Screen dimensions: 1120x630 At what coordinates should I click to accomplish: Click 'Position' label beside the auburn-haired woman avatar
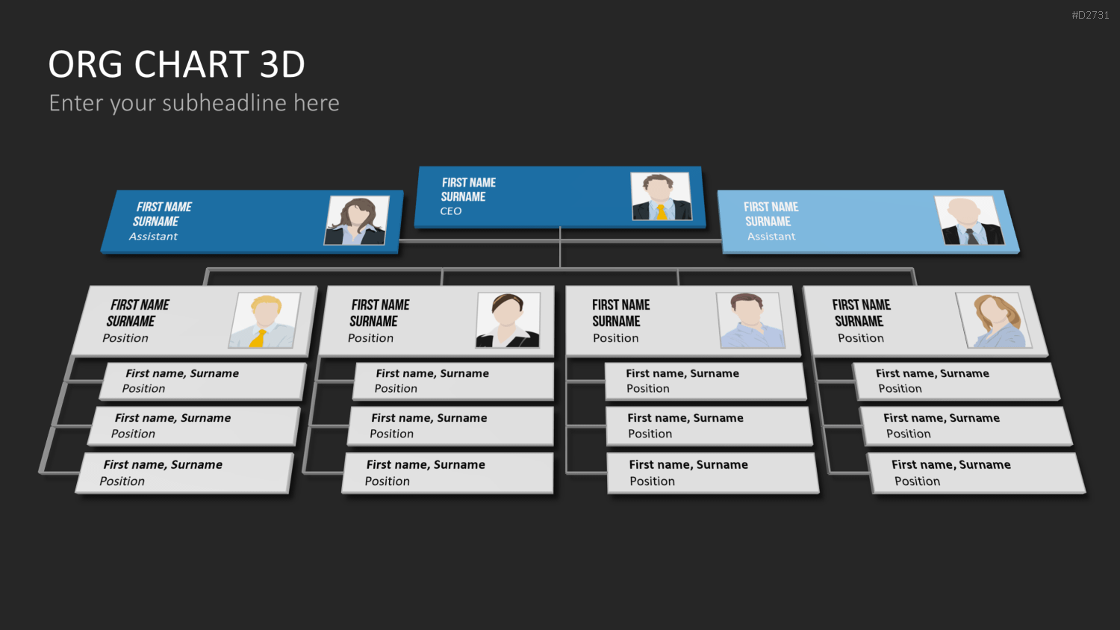click(861, 338)
